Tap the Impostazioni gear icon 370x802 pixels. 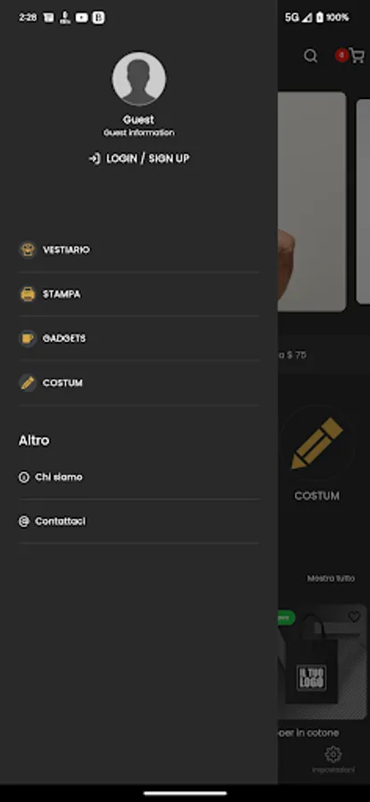(x=333, y=754)
